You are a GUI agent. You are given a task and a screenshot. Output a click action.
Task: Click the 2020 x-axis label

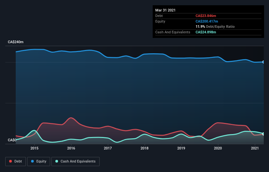click(218, 148)
